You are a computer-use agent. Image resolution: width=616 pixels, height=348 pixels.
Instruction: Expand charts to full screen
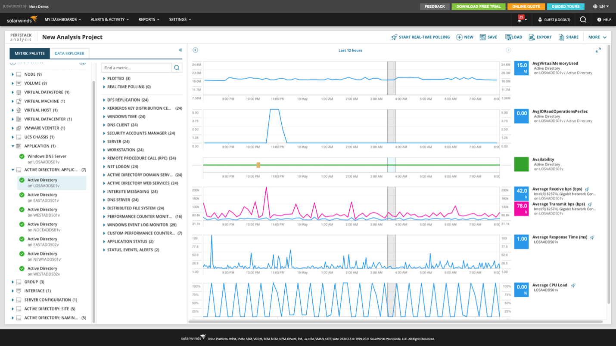coord(598,50)
